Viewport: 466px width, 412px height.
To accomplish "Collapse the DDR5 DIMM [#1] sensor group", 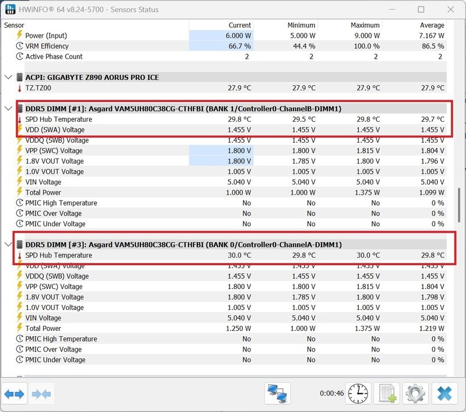I will (8, 109).
